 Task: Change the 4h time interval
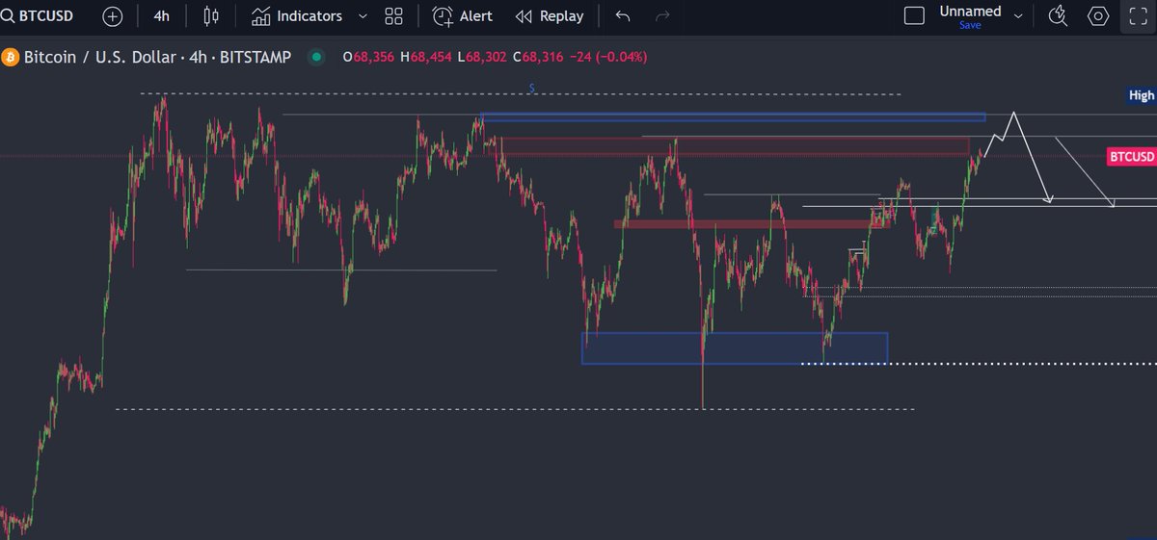pyautogui.click(x=162, y=15)
